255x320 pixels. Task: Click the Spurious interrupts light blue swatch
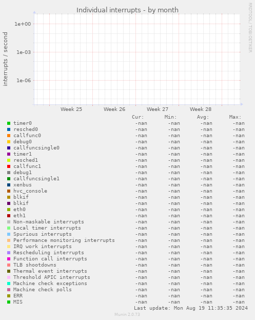(x=9, y=234)
